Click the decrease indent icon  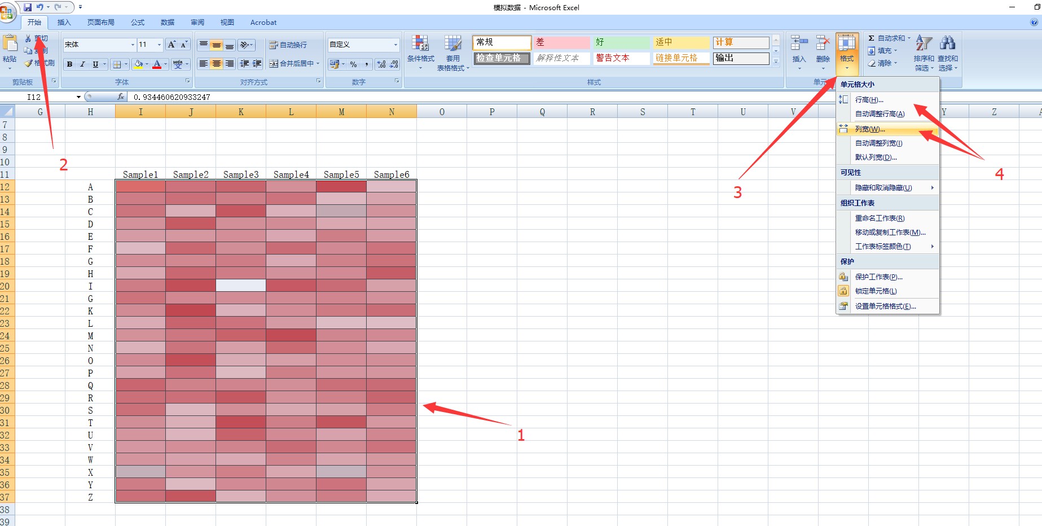click(244, 64)
